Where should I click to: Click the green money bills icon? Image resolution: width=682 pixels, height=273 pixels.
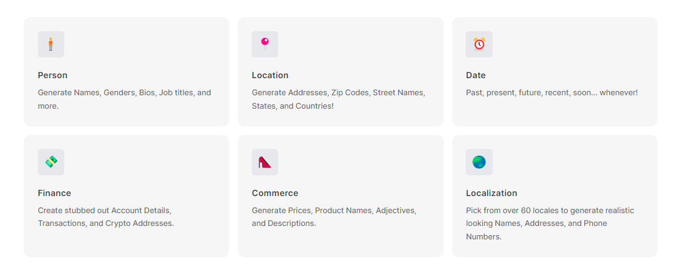[51, 162]
